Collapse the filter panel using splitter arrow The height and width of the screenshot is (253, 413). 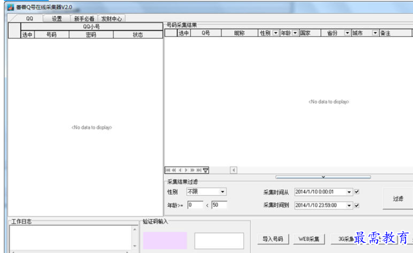pos(323,177)
